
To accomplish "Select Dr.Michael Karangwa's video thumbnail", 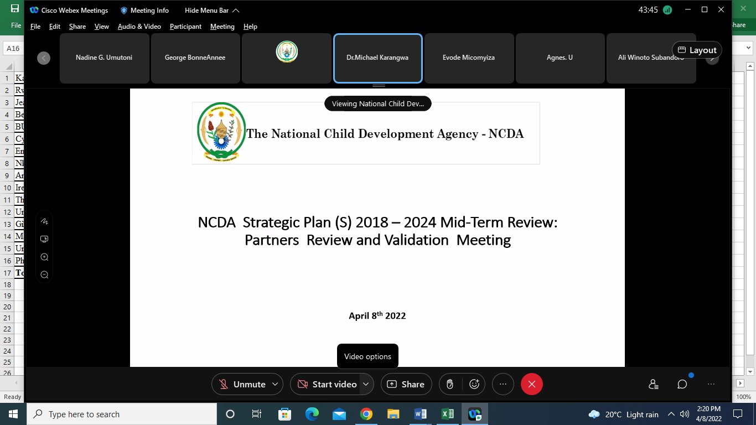I will tap(378, 58).
